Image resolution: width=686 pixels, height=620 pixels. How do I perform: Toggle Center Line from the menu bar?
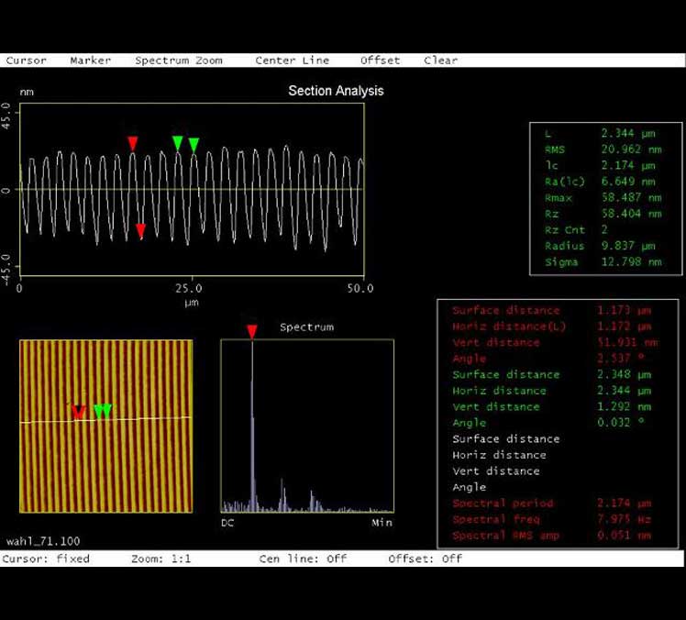(x=292, y=61)
